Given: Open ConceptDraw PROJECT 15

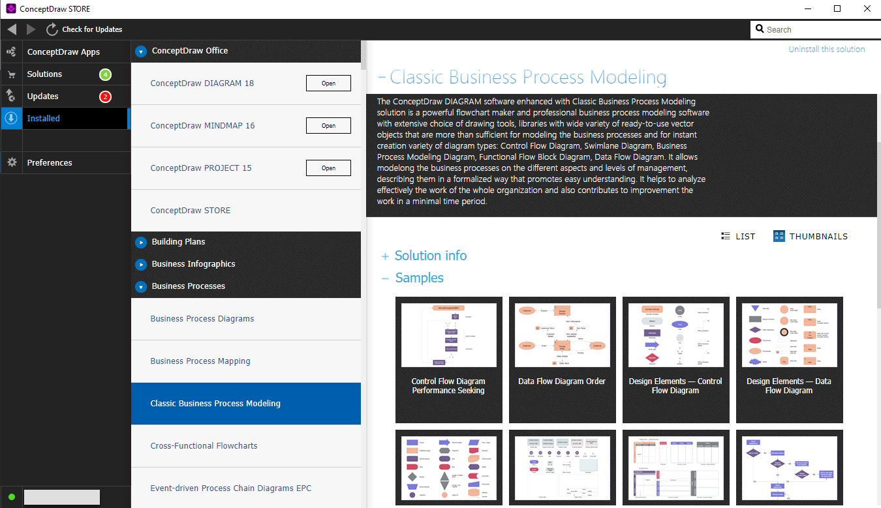Looking at the screenshot, I should point(328,168).
